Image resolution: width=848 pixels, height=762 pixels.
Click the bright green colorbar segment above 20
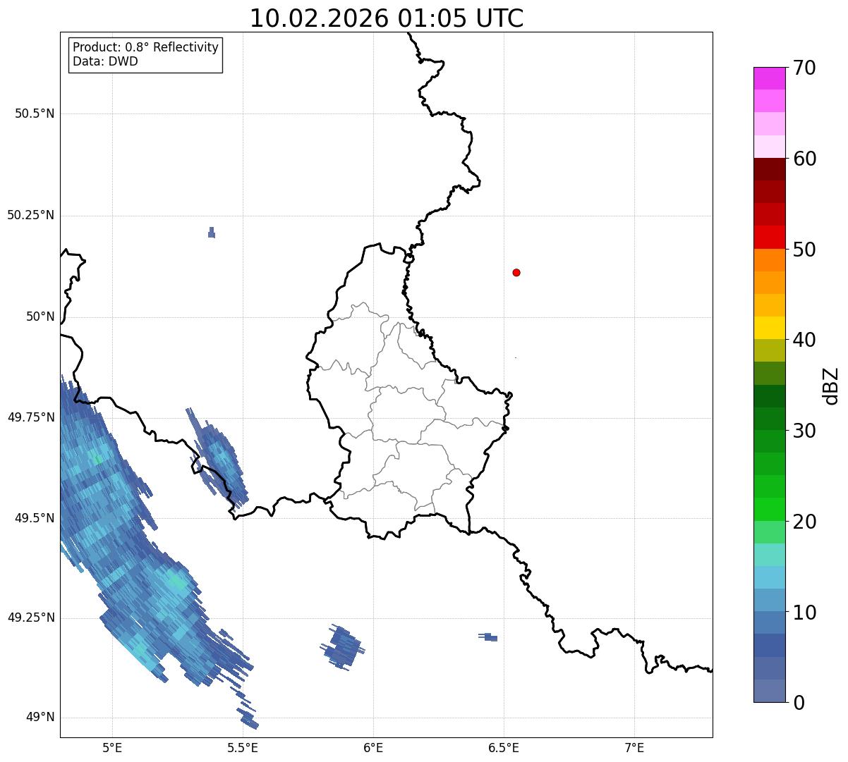pos(769,509)
